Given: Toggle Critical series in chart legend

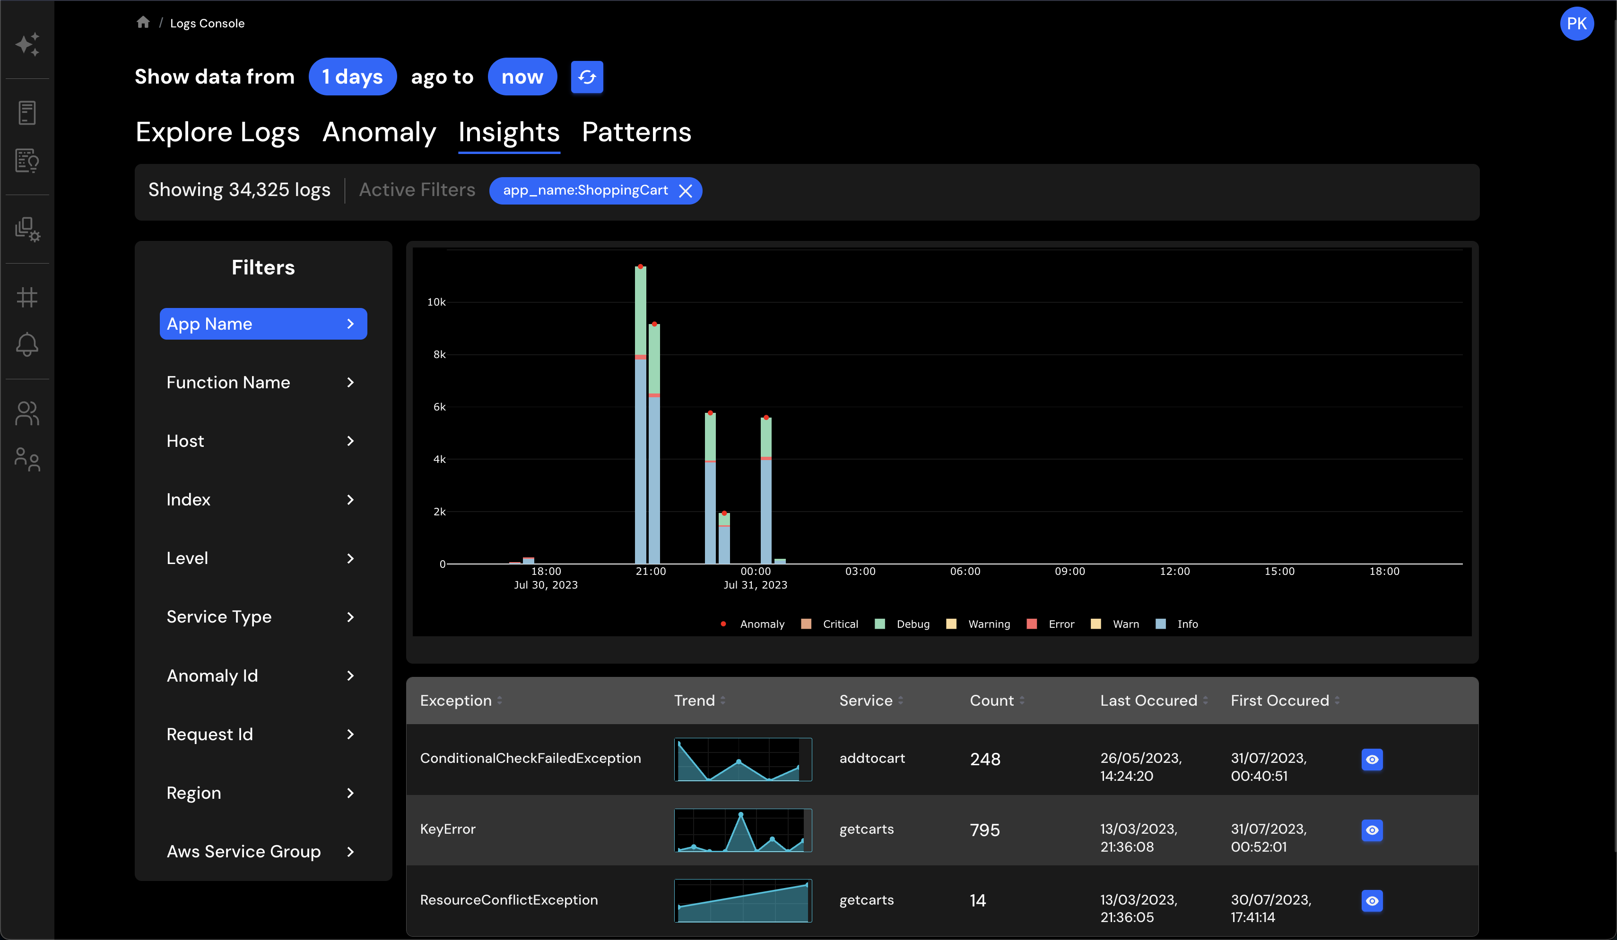Looking at the screenshot, I should (x=830, y=624).
